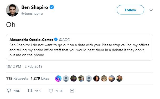Open the direct message envelope icon
160x99 pixels.
(x=72, y=91)
